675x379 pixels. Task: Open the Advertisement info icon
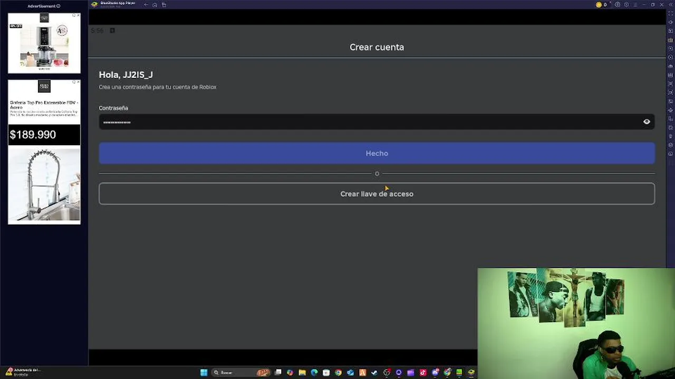58,6
